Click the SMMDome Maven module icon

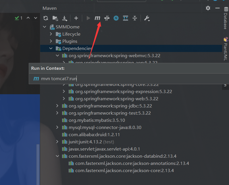pos(52,27)
